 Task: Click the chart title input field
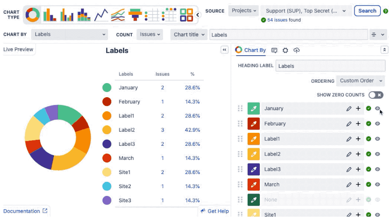tap(288, 35)
